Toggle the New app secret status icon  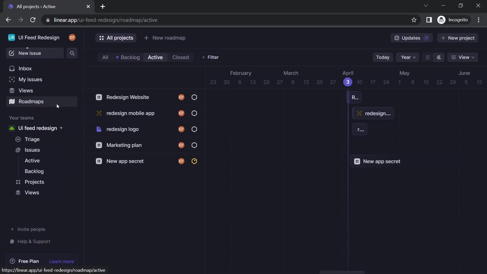tap(194, 161)
